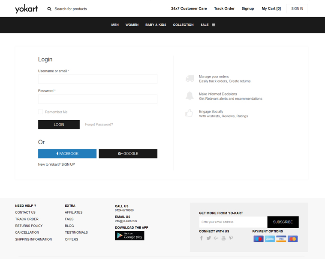Viewport: 325px width, 259px height.
Task: Open the SALE menu item
Action: (x=205, y=25)
